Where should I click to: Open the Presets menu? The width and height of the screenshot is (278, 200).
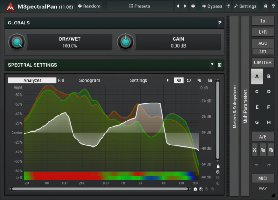tap(139, 6)
